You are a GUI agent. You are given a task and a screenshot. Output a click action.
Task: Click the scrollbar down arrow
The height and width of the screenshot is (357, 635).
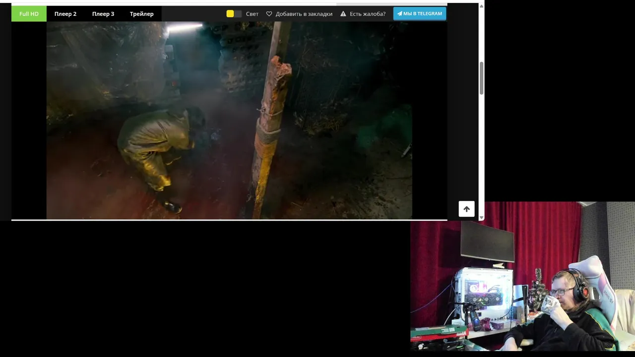pyautogui.click(x=481, y=217)
